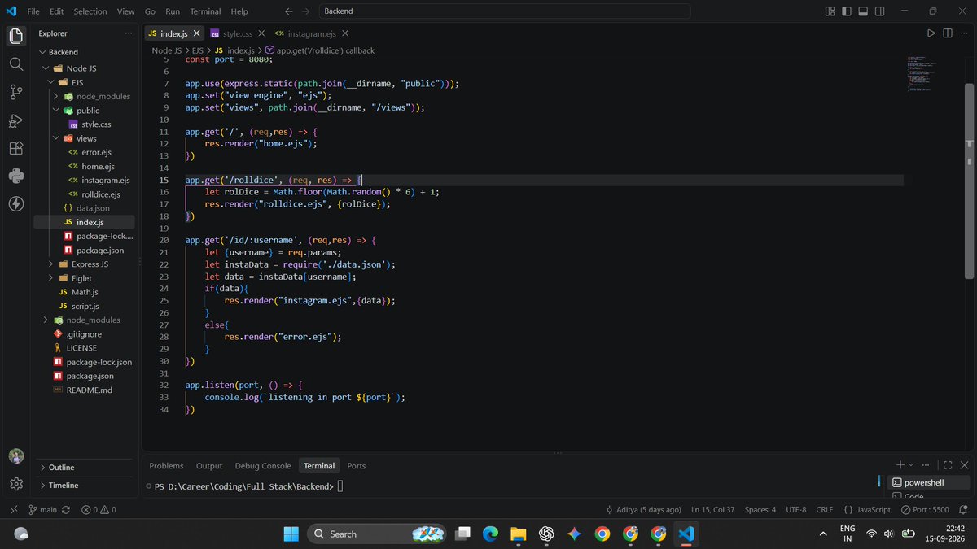
Task: Click the Port : 5500 Live Server button
Action: 924,509
